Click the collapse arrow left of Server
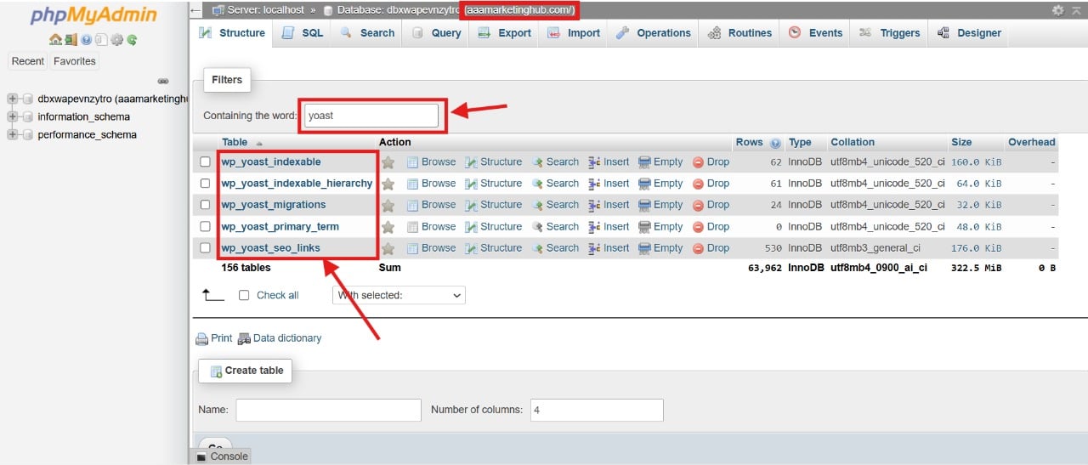The image size is (1088, 465). [196, 10]
